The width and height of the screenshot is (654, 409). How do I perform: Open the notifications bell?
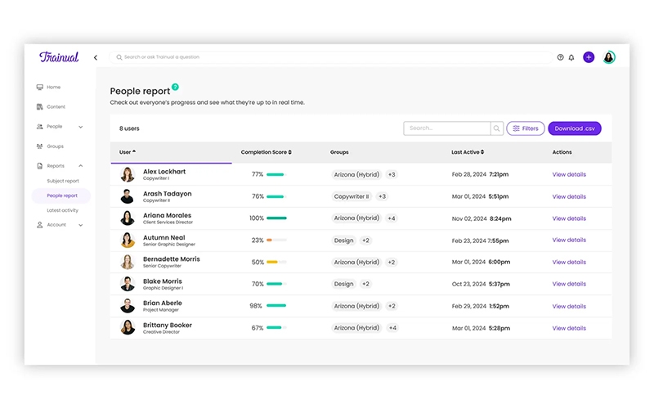[571, 57]
